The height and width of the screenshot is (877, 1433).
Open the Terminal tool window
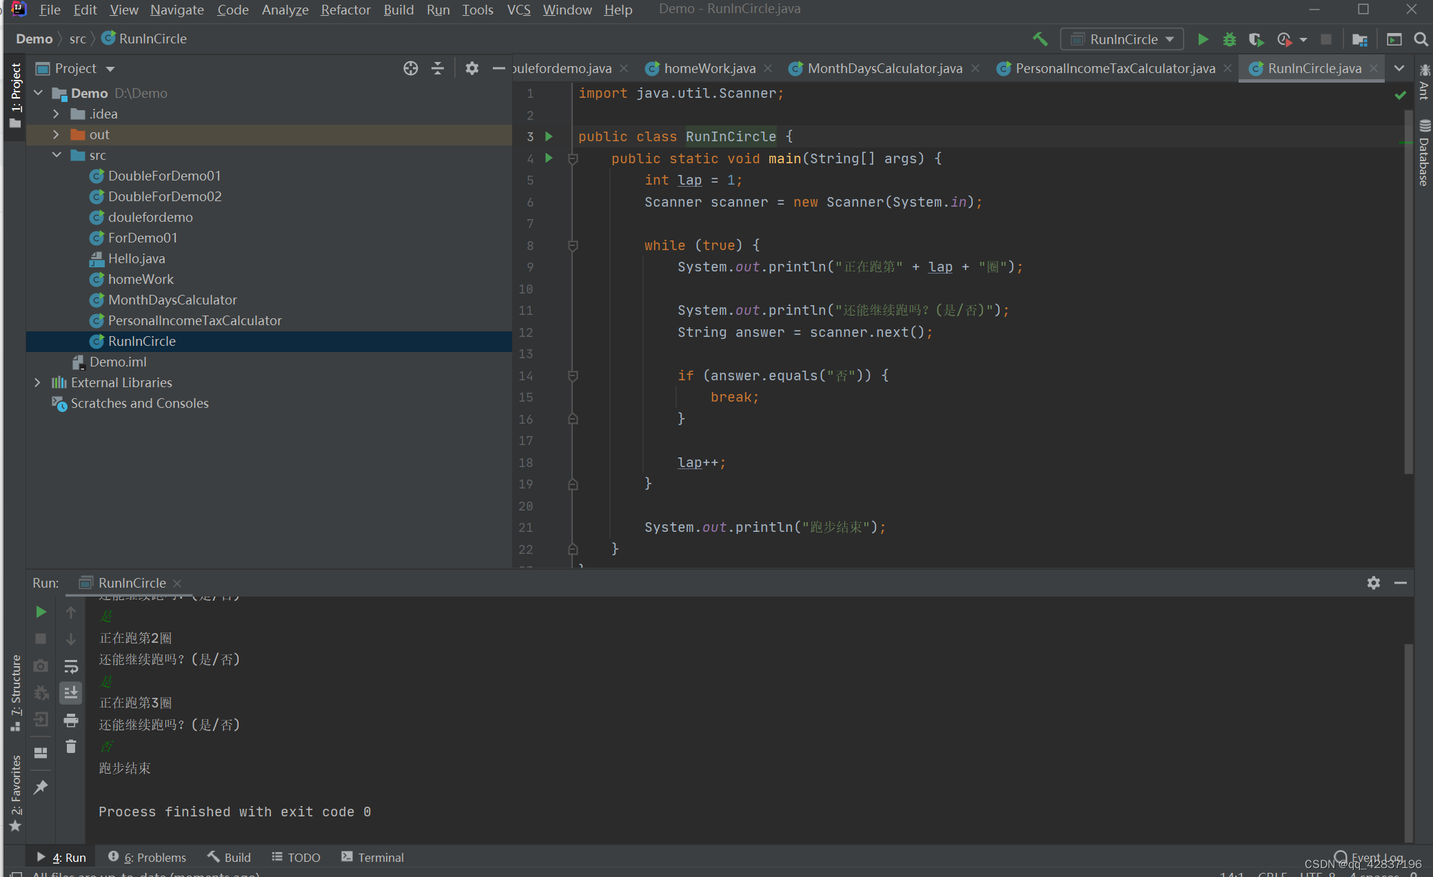[x=373, y=857]
